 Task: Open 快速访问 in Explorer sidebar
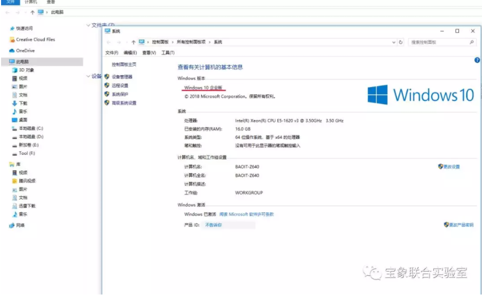tap(24, 28)
